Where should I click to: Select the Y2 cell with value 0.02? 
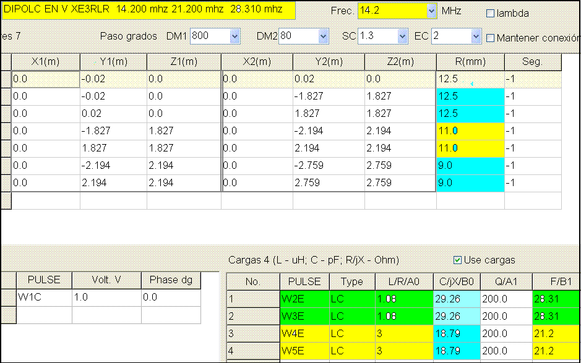point(329,79)
